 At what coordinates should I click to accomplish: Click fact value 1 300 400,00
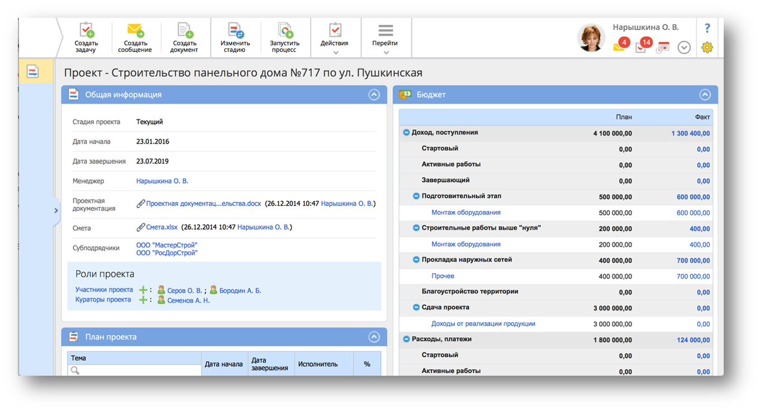[691, 133]
